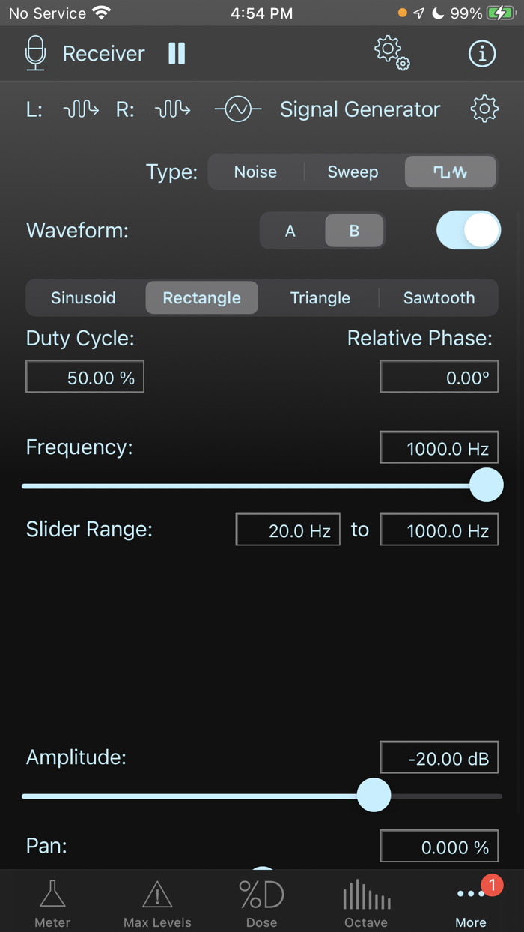The image size is (524, 932).
Task: Disable the waveform B output switch
Action: point(469,230)
